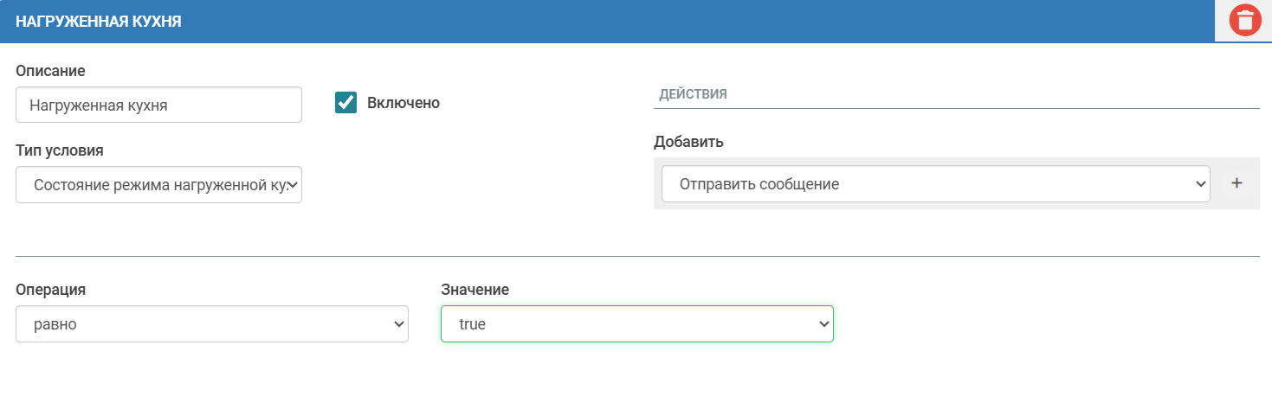The height and width of the screenshot is (409, 1272).
Task: Click the chevron arrow in Тип условия select
Action: pyautogui.click(x=294, y=184)
